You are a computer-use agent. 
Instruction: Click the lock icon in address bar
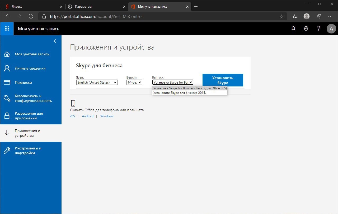pyautogui.click(x=44, y=16)
